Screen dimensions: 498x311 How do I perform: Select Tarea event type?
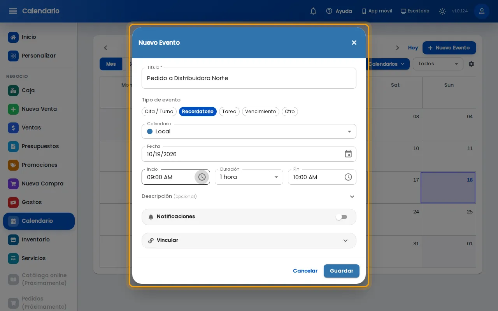click(229, 112)
